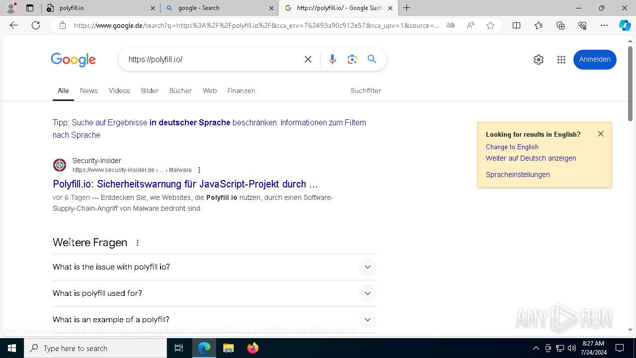Switch to the Bücher results tab
This screenshot has width=636, height=358.
click(180, 90)
